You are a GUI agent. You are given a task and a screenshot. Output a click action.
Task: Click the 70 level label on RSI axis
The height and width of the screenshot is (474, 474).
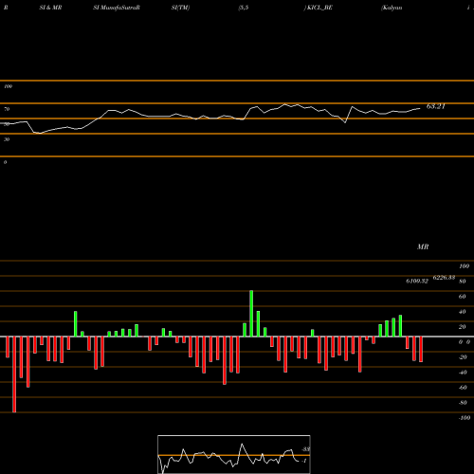pos(7,109)
